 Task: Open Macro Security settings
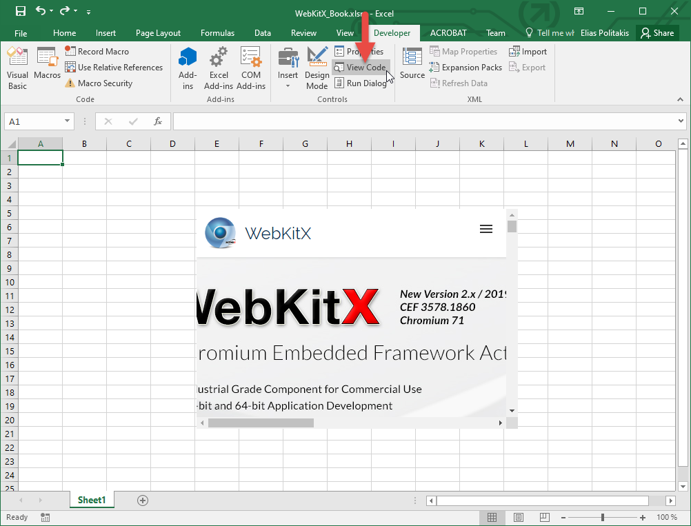99,83
